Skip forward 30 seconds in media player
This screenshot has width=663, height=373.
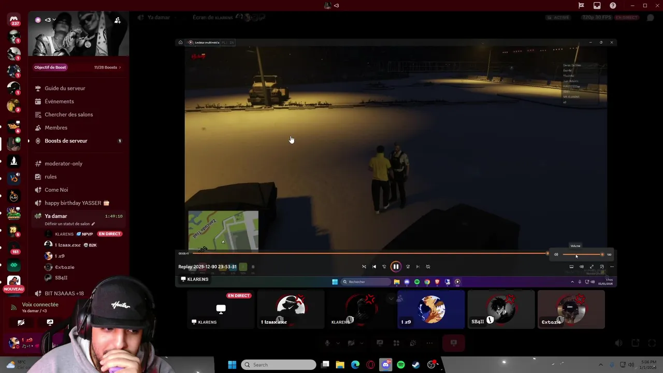[x=408, y=267]
